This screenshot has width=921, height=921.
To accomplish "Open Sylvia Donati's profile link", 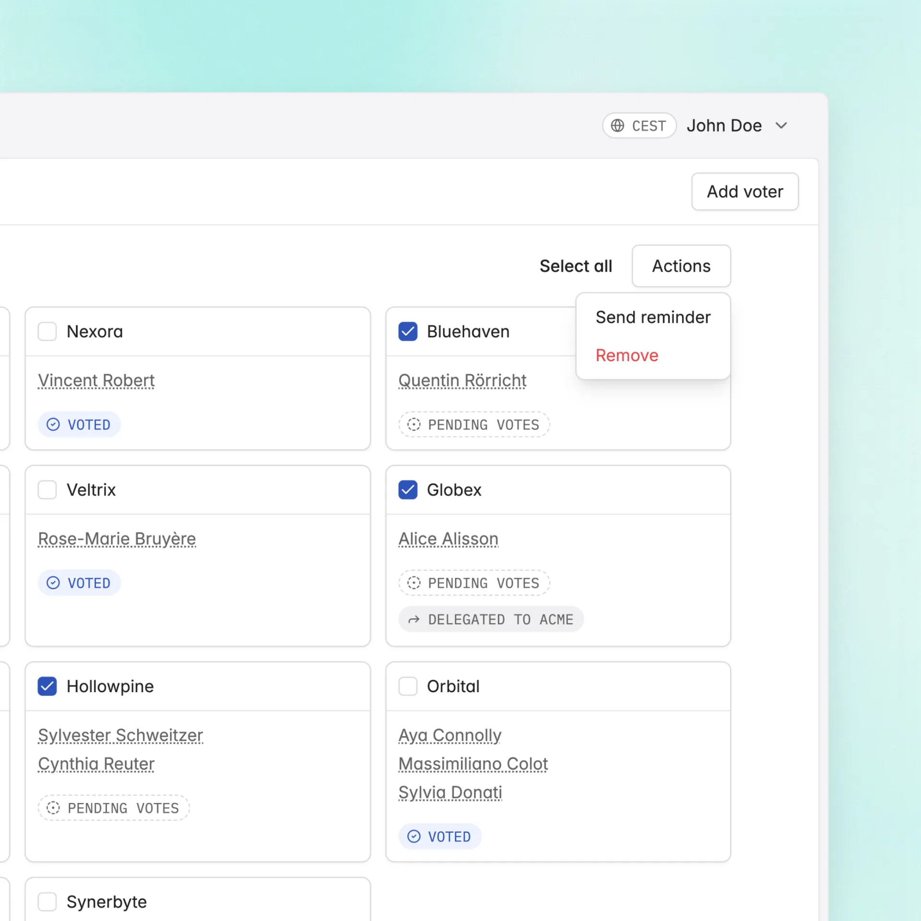I will 450,792.
